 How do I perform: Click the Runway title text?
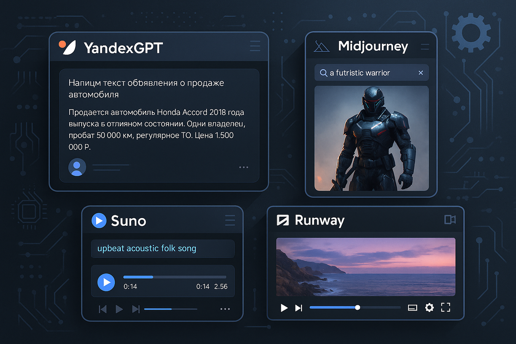pos(319,221)
